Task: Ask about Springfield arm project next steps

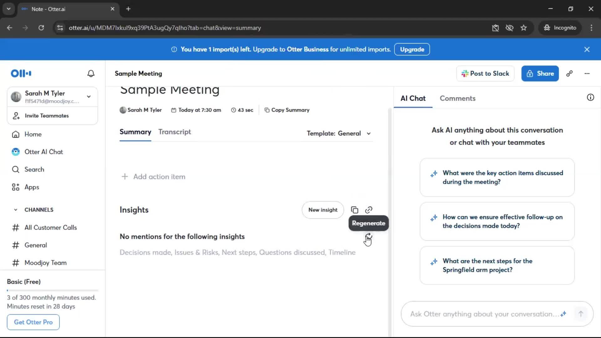Action: pyautogui.click(x=497, y=265)
